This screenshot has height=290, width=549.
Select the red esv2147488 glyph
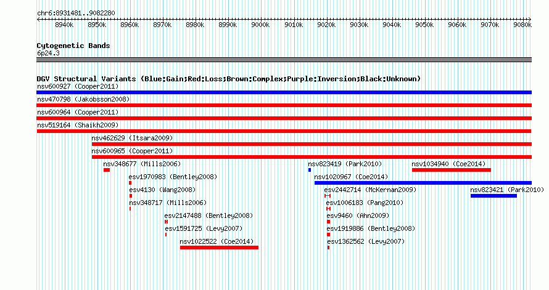pos(167,222)
